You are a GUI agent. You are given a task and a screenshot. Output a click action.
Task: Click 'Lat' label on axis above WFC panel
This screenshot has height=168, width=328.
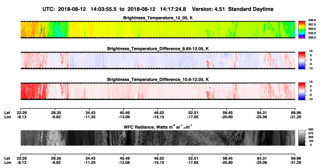(x=7, y=113)
